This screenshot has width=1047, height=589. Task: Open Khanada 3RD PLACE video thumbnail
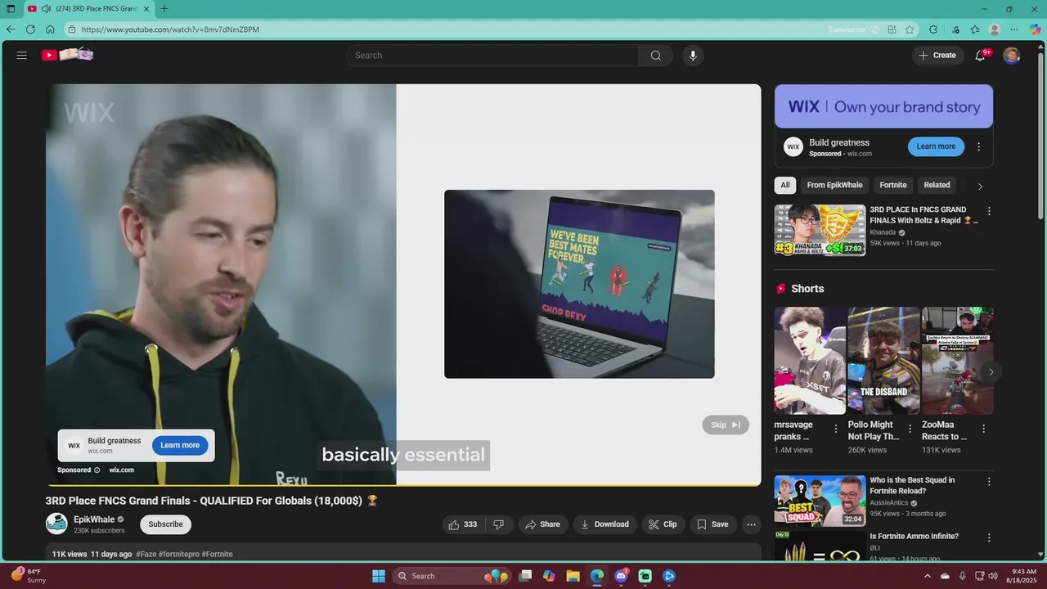tap(820, 230)
